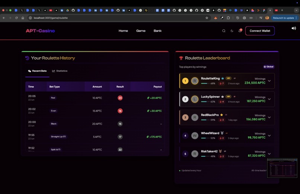Click RouletteKing's avatar circle
The height and width of the screenshot is (194, 300).
195,81
